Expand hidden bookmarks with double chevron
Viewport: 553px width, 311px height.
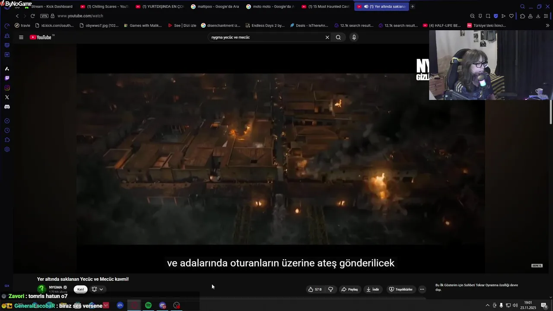[547, 25]
